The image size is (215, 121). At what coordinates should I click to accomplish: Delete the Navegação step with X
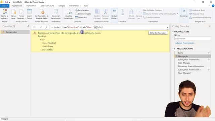click(x=176, y=56)
